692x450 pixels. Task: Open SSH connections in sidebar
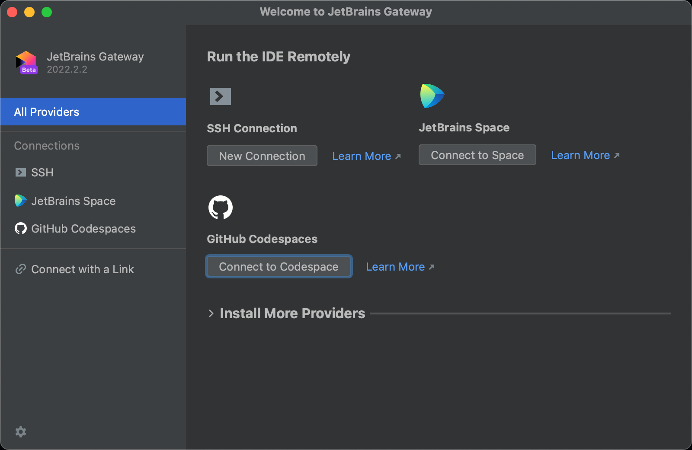(93, 172)
